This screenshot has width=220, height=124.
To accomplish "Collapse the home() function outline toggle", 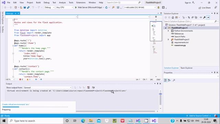I will tap(13, 46).
